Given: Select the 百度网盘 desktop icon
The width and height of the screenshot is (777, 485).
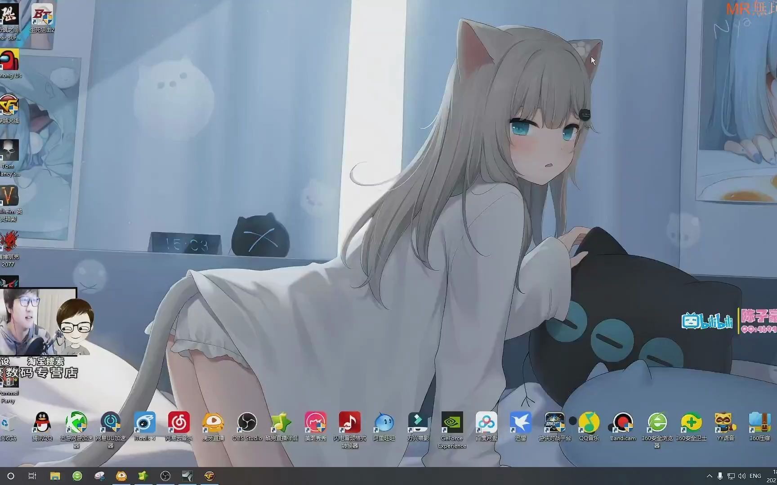Looking at the screenshot, I should (x=487, y=426).
